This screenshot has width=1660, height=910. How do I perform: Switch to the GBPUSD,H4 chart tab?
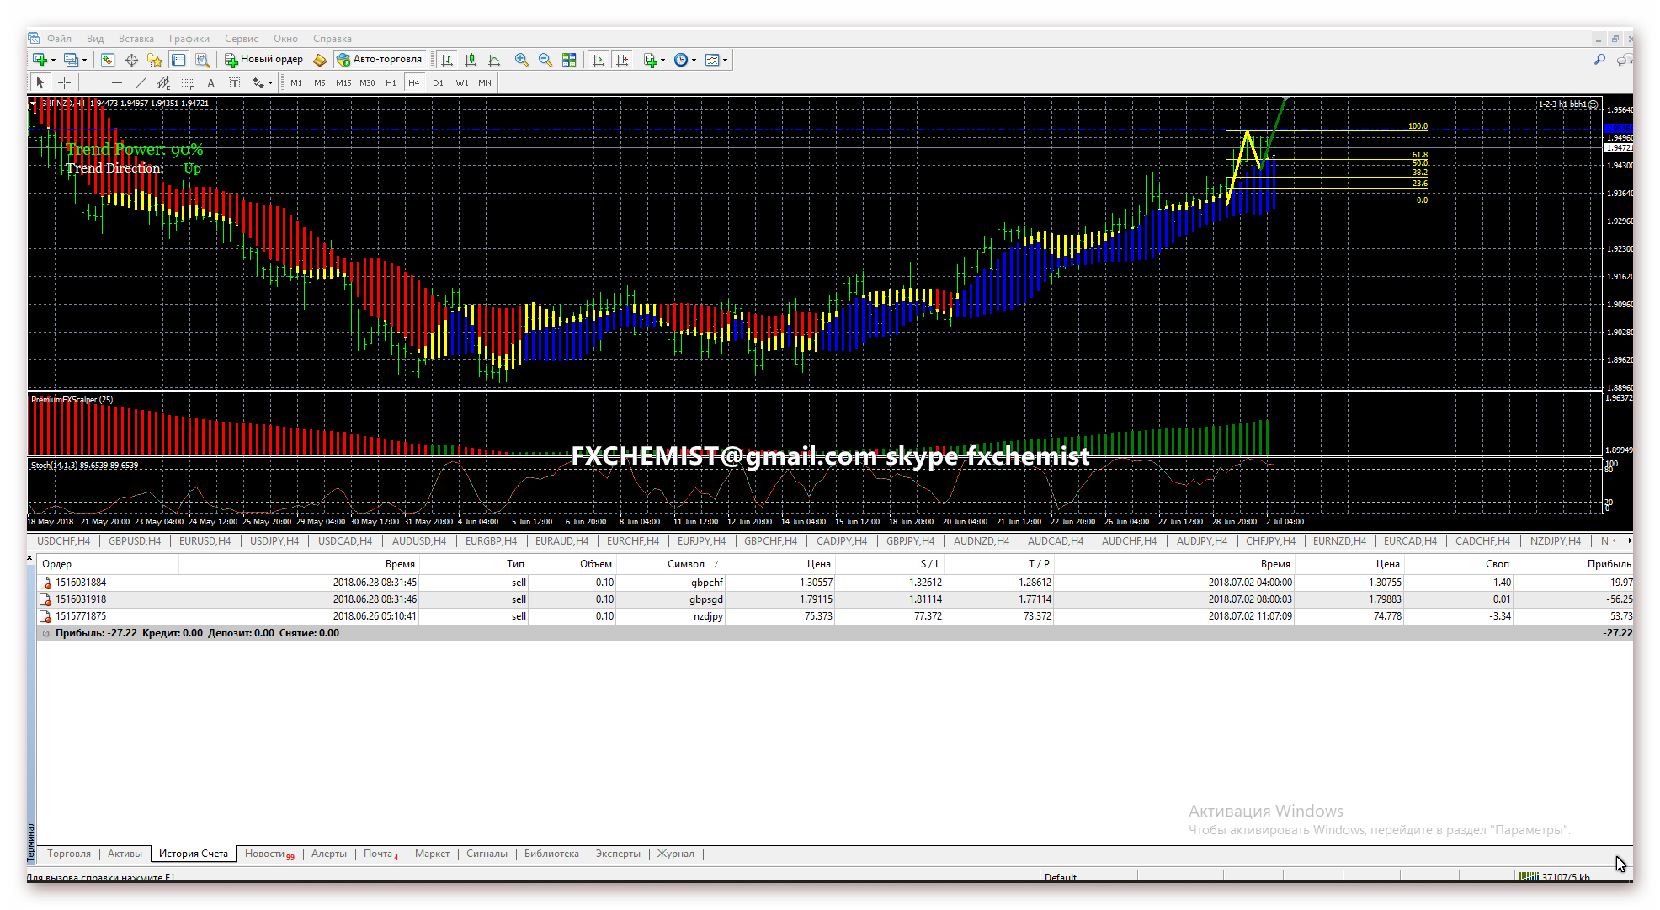135,541
